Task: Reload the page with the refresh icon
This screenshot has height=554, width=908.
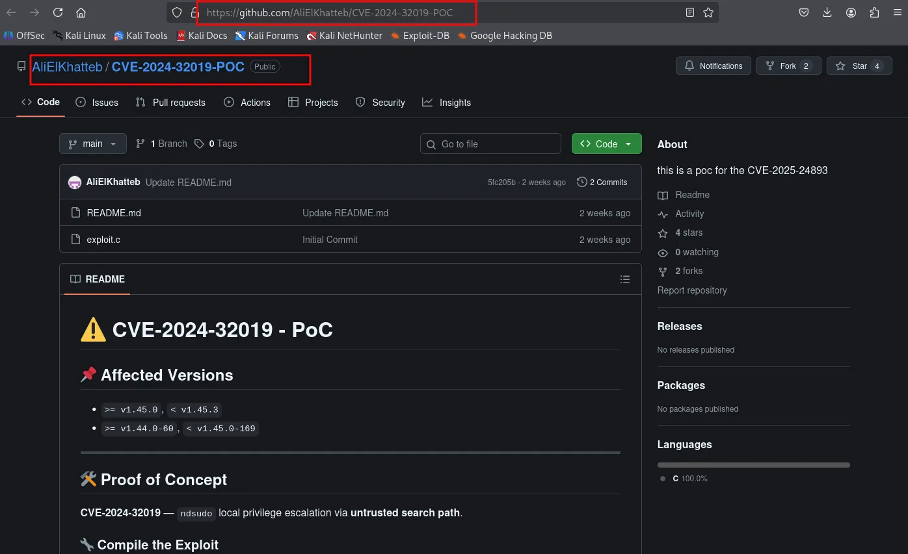Action: (x=58, y=12)
